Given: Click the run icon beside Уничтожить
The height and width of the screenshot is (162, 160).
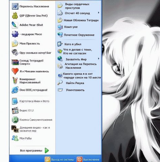Looking at the screenshot, I should coord(60,90).
